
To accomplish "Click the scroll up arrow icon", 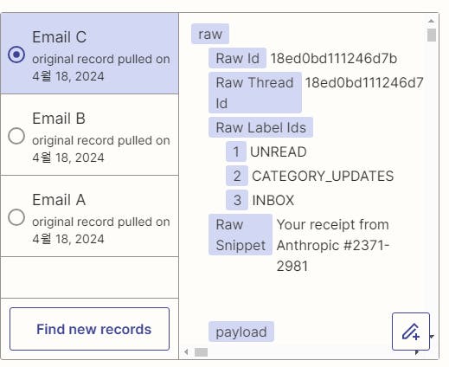I will point(431,21).
